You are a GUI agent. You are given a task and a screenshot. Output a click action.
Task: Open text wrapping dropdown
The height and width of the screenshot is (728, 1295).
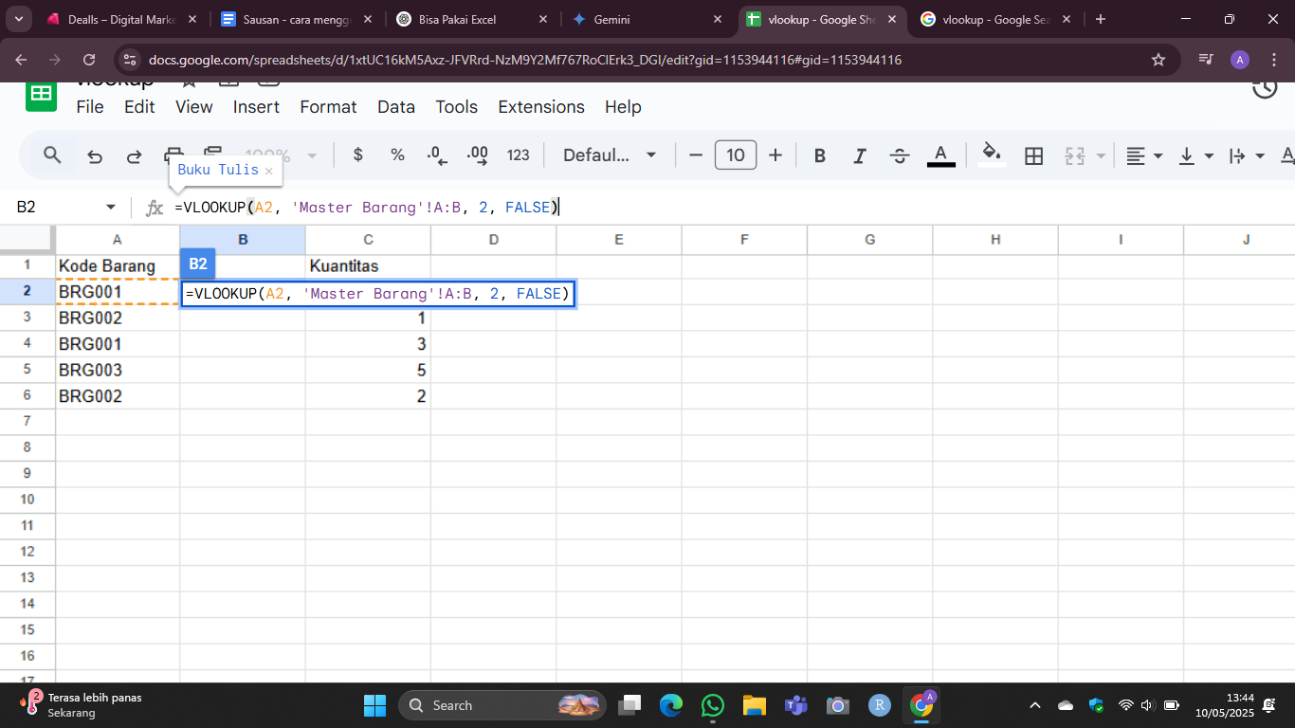pyautogui.click(x=1247, y=155)
